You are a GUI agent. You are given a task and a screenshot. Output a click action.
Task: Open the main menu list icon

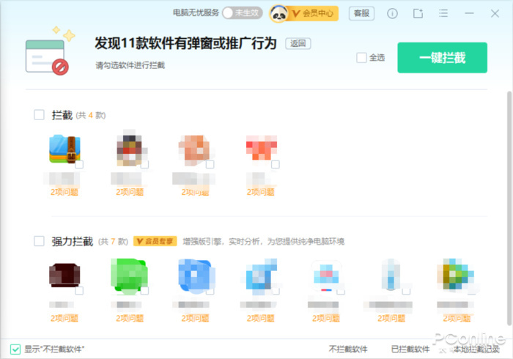click(443, 13)
